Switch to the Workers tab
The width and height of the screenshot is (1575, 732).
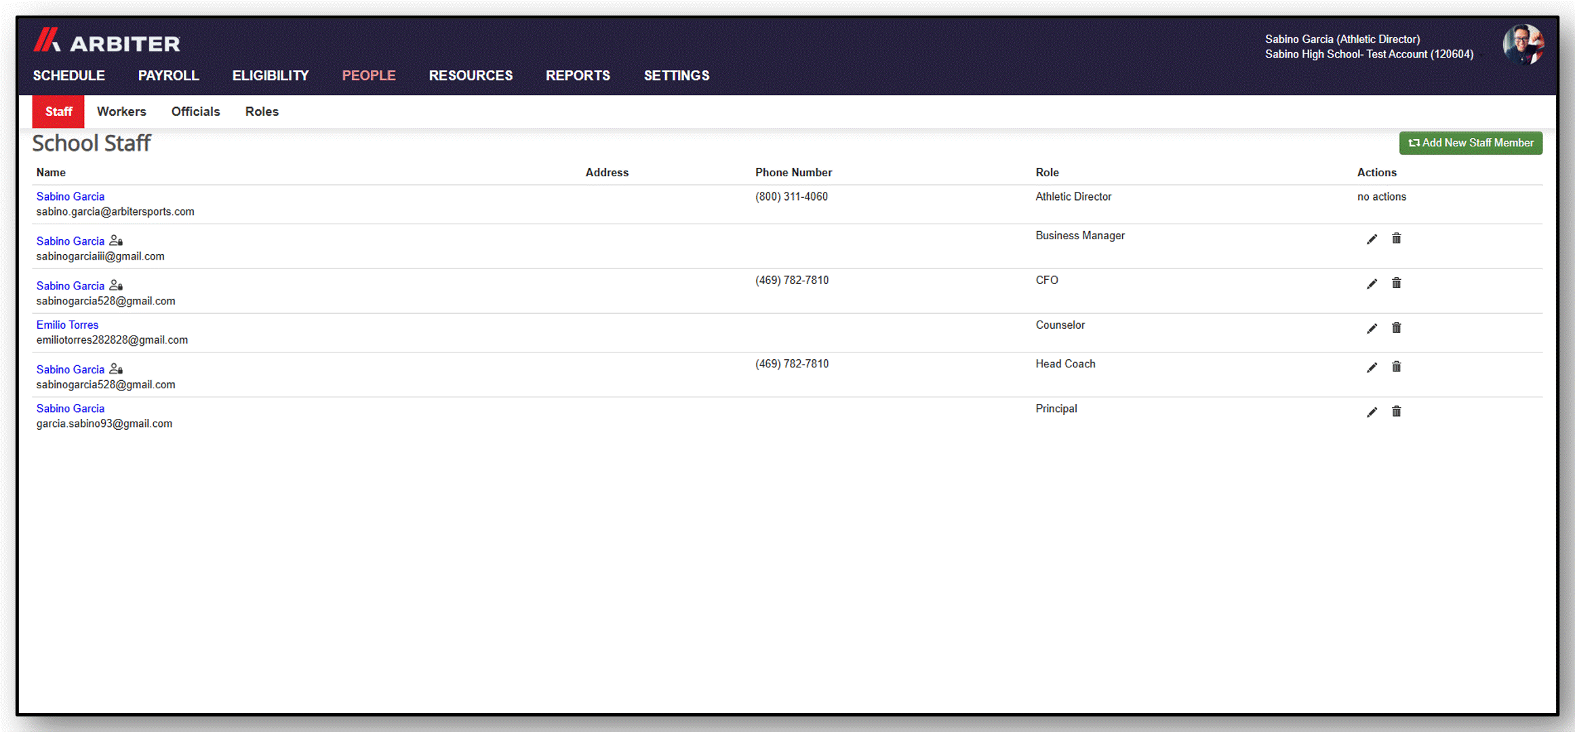click(x=121, y=111)
